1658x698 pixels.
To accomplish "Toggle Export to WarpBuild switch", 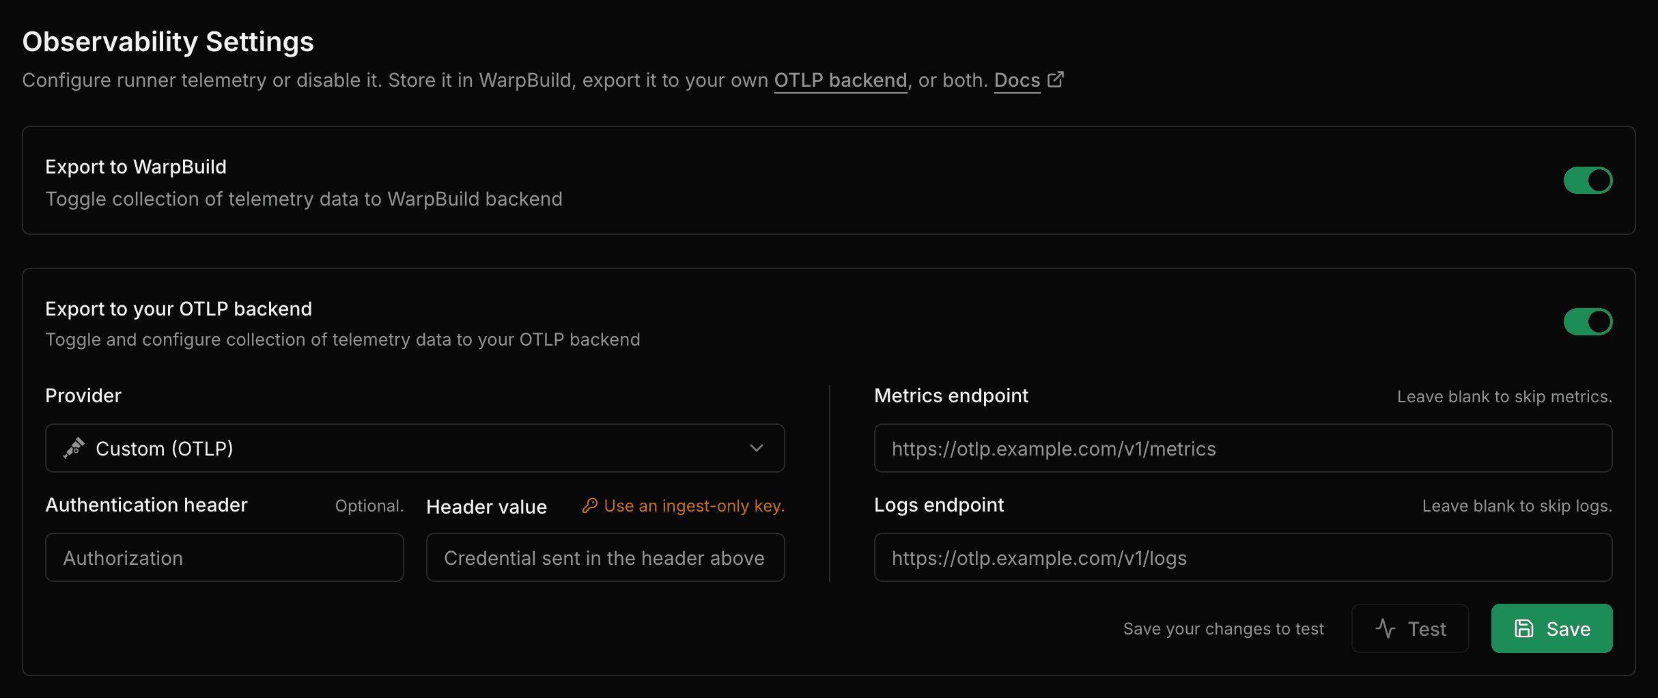I will tap(1588, 180).
